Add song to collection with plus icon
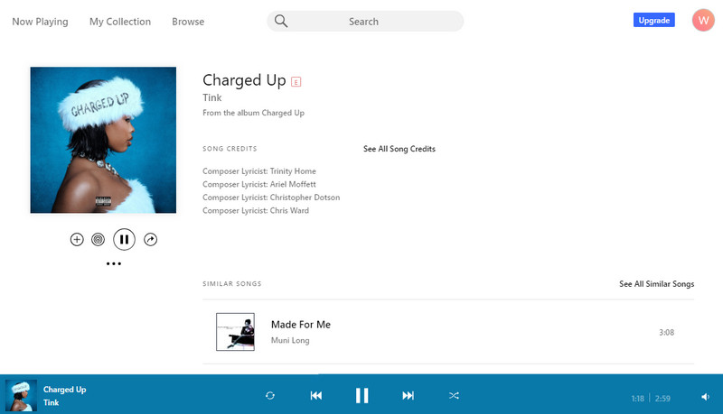Image resolution: width=723 pixels, height=414 pixels. 77,239
